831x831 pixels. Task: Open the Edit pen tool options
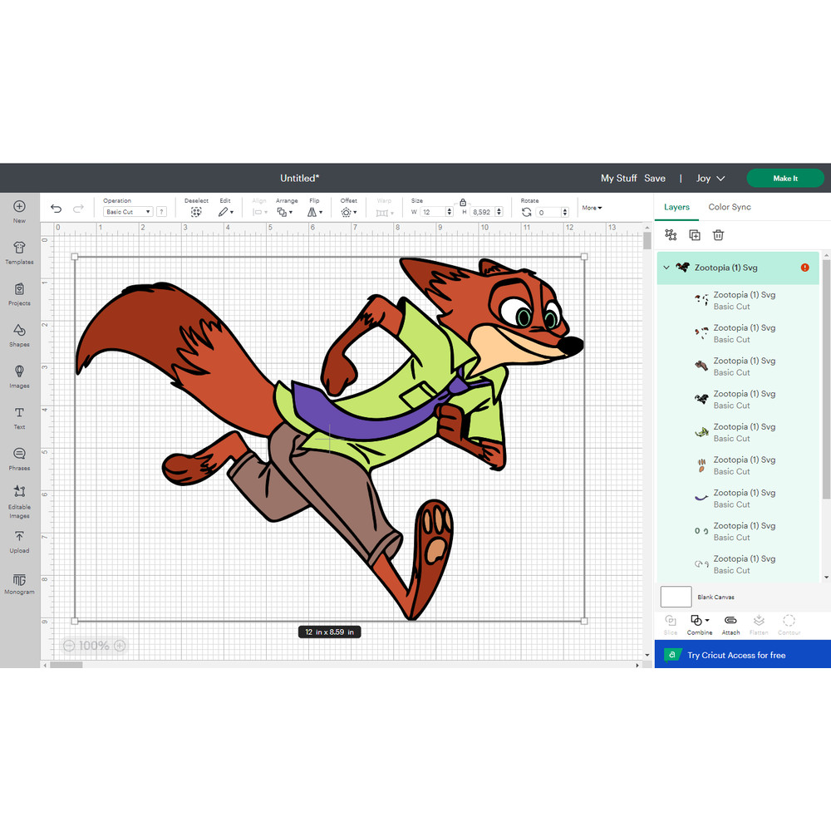coord(225,209)
